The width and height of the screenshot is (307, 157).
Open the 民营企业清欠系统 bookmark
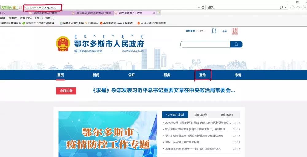72,23
